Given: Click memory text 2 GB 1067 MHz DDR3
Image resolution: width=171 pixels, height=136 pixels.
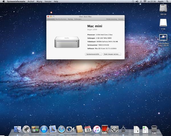Looking at the screenshot, I should pos(104,38).
